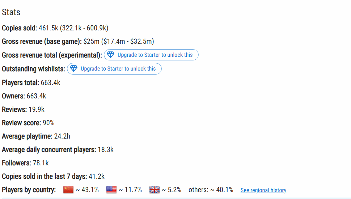Click the Average playtime 24.2h value
Screen dimensions: 351x199
[x=62, y=136]
